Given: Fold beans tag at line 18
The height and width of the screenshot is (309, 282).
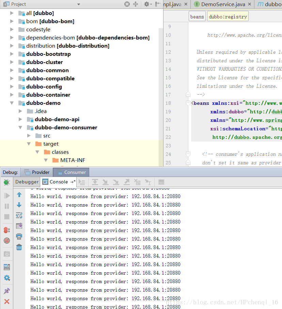Looking at the screenshot, I should point(188,103).
